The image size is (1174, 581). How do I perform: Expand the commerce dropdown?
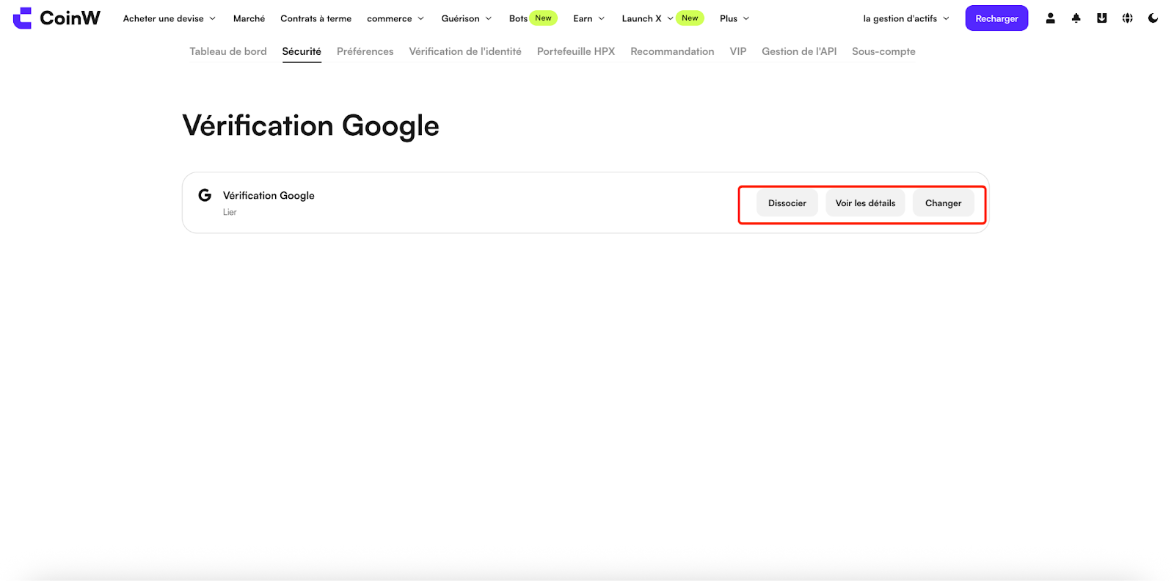[395, 18]
